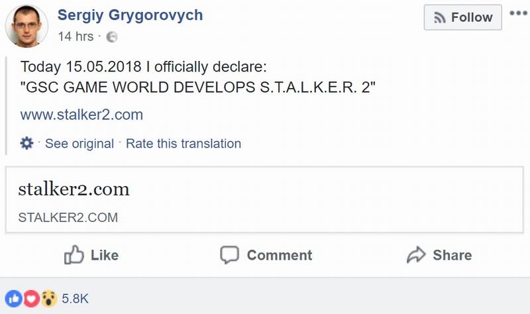Open the three-dot post options menu
530x314 pixels.
click(x=519, y=14)
